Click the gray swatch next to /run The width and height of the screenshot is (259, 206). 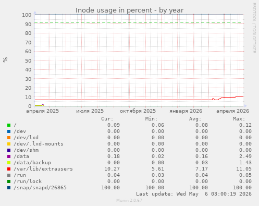pos(9,175)
